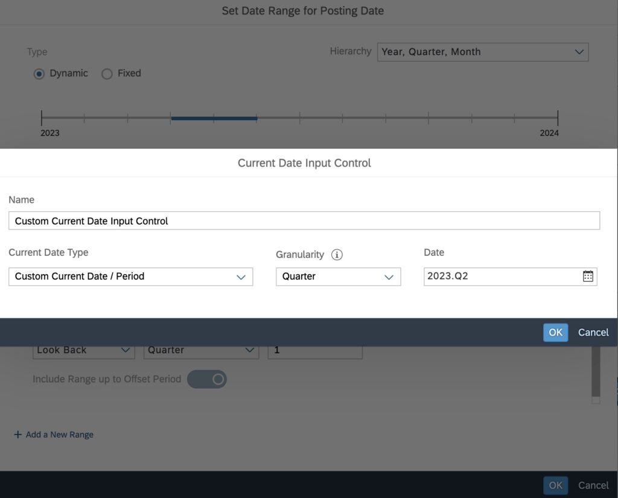Screen dimensions: 618x498
Task: Click the Granularity info icon
Action: click(x=337, y=255)
